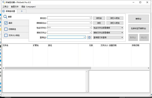
Task: Minimize the FileSeek Pro window
Action: (134, 2)
